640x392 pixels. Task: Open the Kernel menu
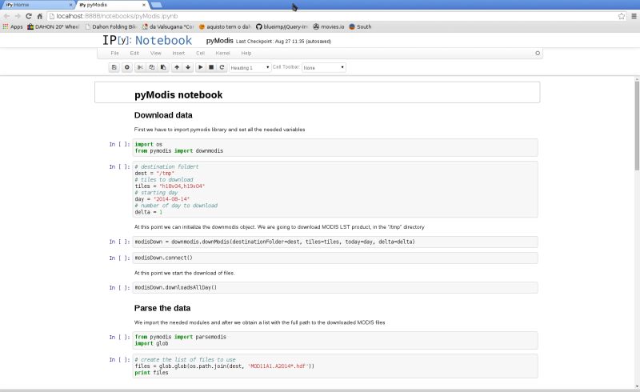click(222, 53)
